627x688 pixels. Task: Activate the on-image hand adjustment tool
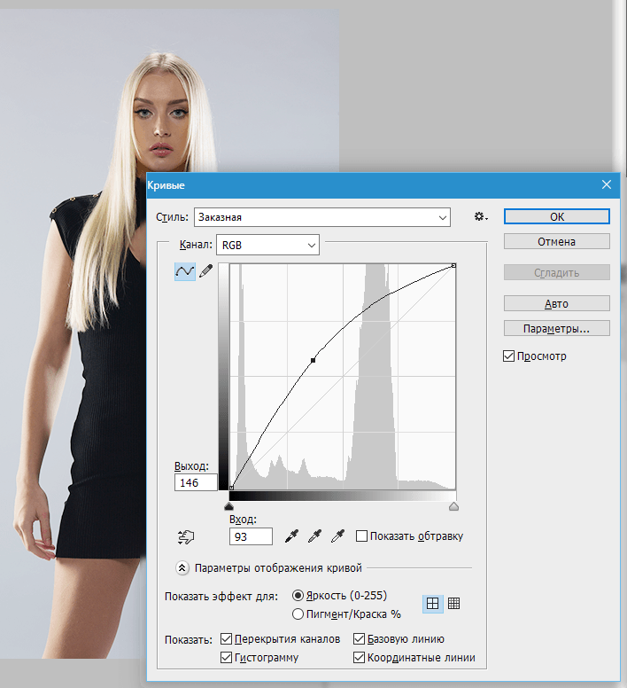point(186,536)
